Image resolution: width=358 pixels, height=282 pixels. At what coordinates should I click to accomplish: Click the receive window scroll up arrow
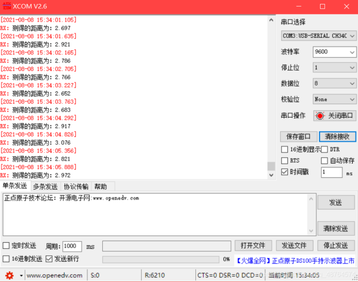(271, 20)
